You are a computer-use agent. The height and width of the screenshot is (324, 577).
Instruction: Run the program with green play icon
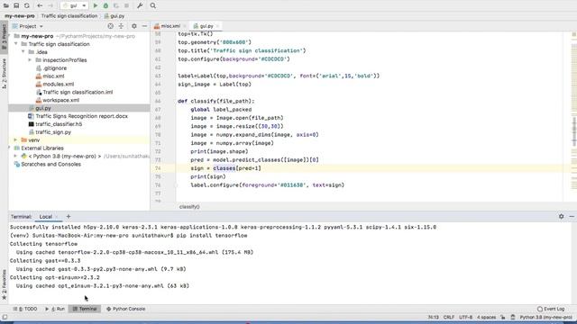pyautogui.click(x=96, y=5)
